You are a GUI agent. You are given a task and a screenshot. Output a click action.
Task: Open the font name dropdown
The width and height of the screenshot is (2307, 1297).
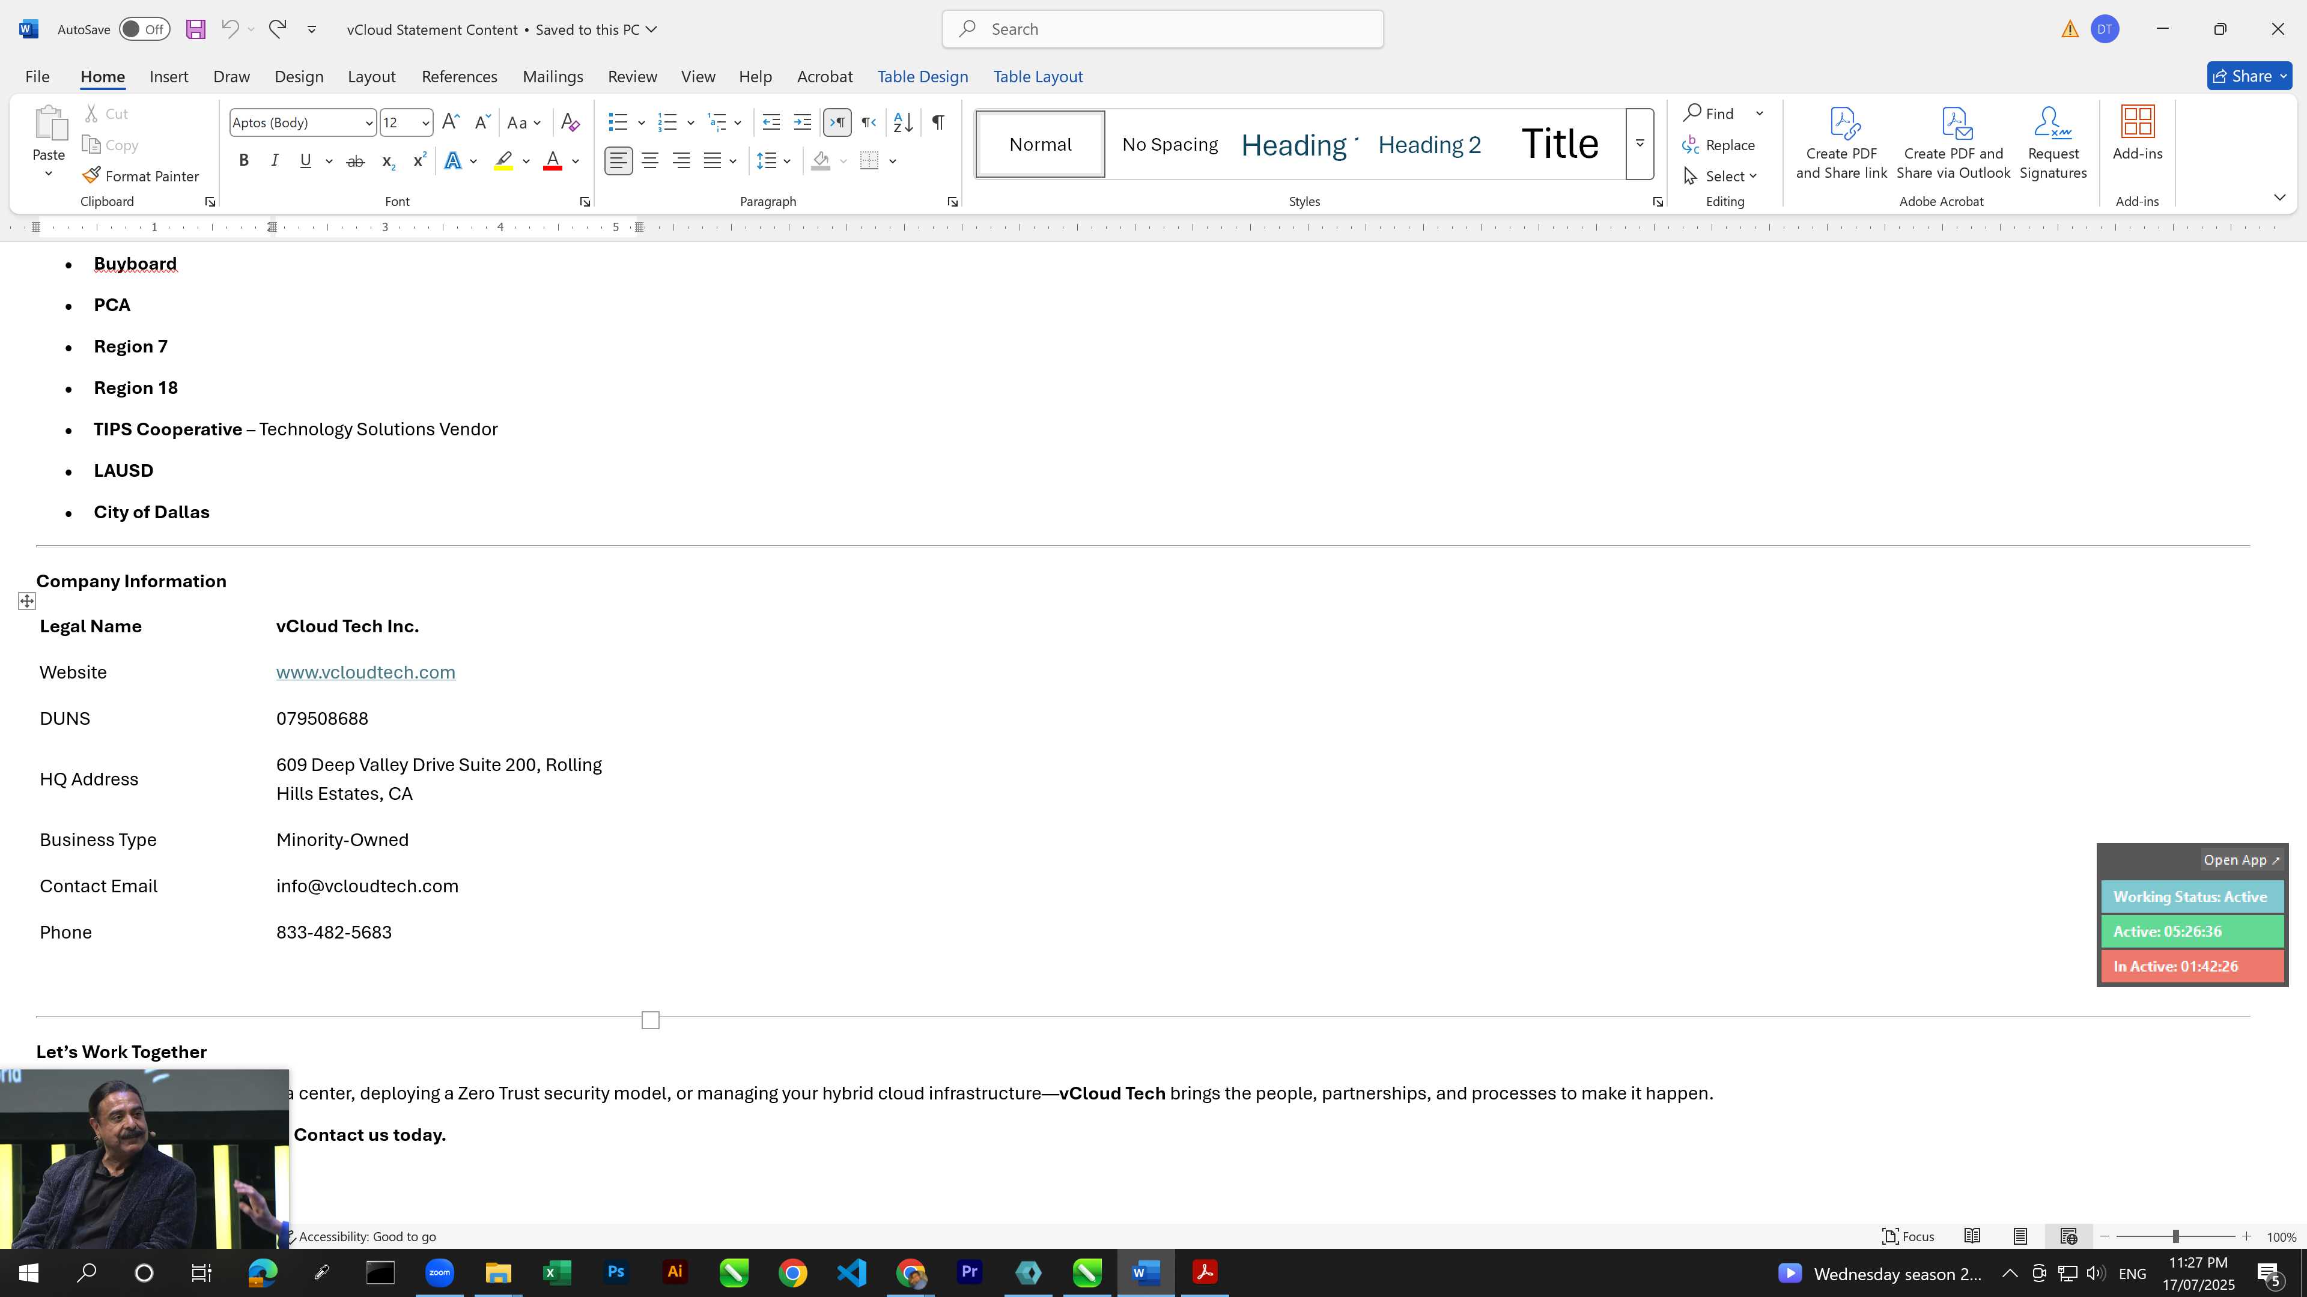[368, 124]
